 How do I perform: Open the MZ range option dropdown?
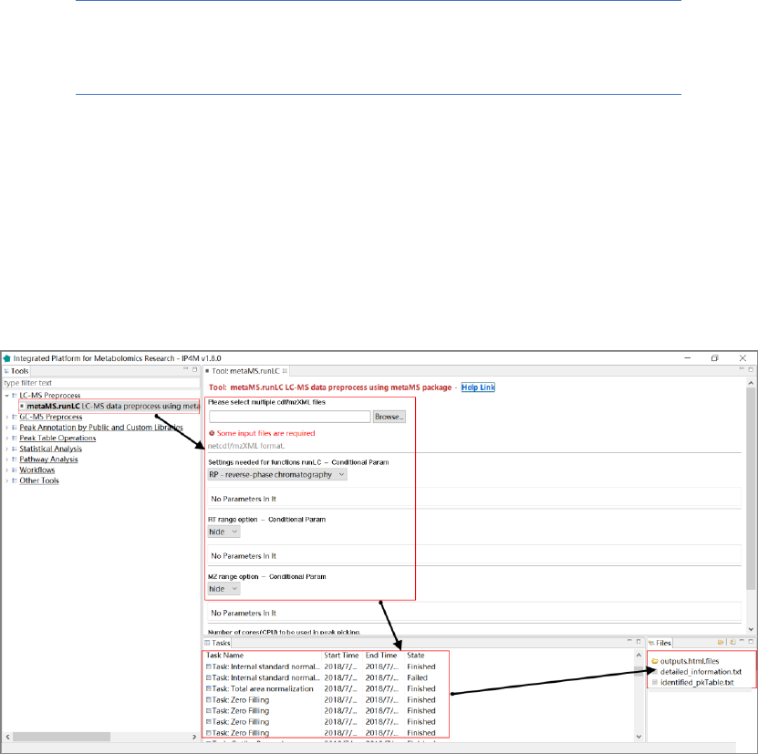pos(223,589)
